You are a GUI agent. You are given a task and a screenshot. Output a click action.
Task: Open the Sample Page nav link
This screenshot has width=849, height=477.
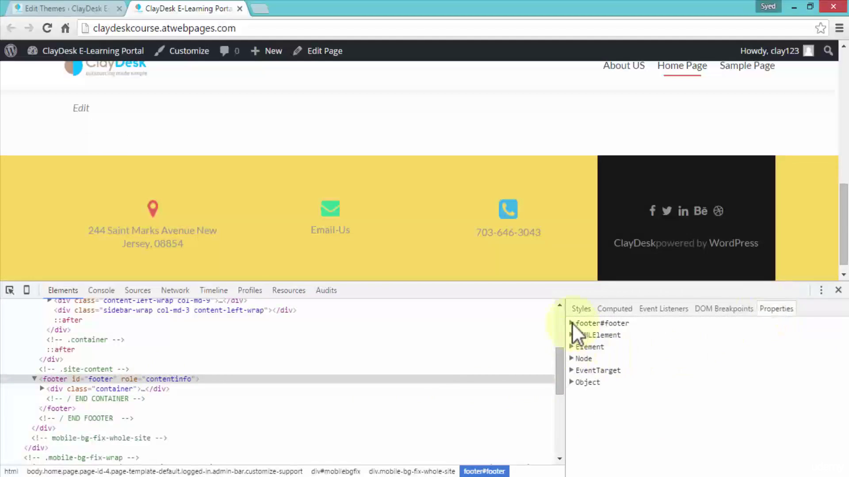(x=747, y=65)
